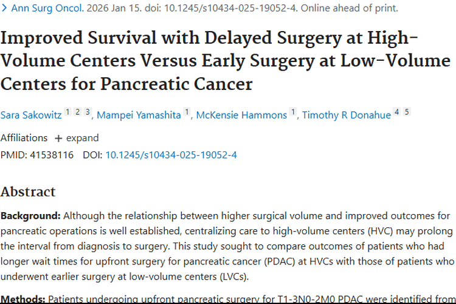
Task: Click the chevron before Ann Surg Oncol
Action: (5, 9)
